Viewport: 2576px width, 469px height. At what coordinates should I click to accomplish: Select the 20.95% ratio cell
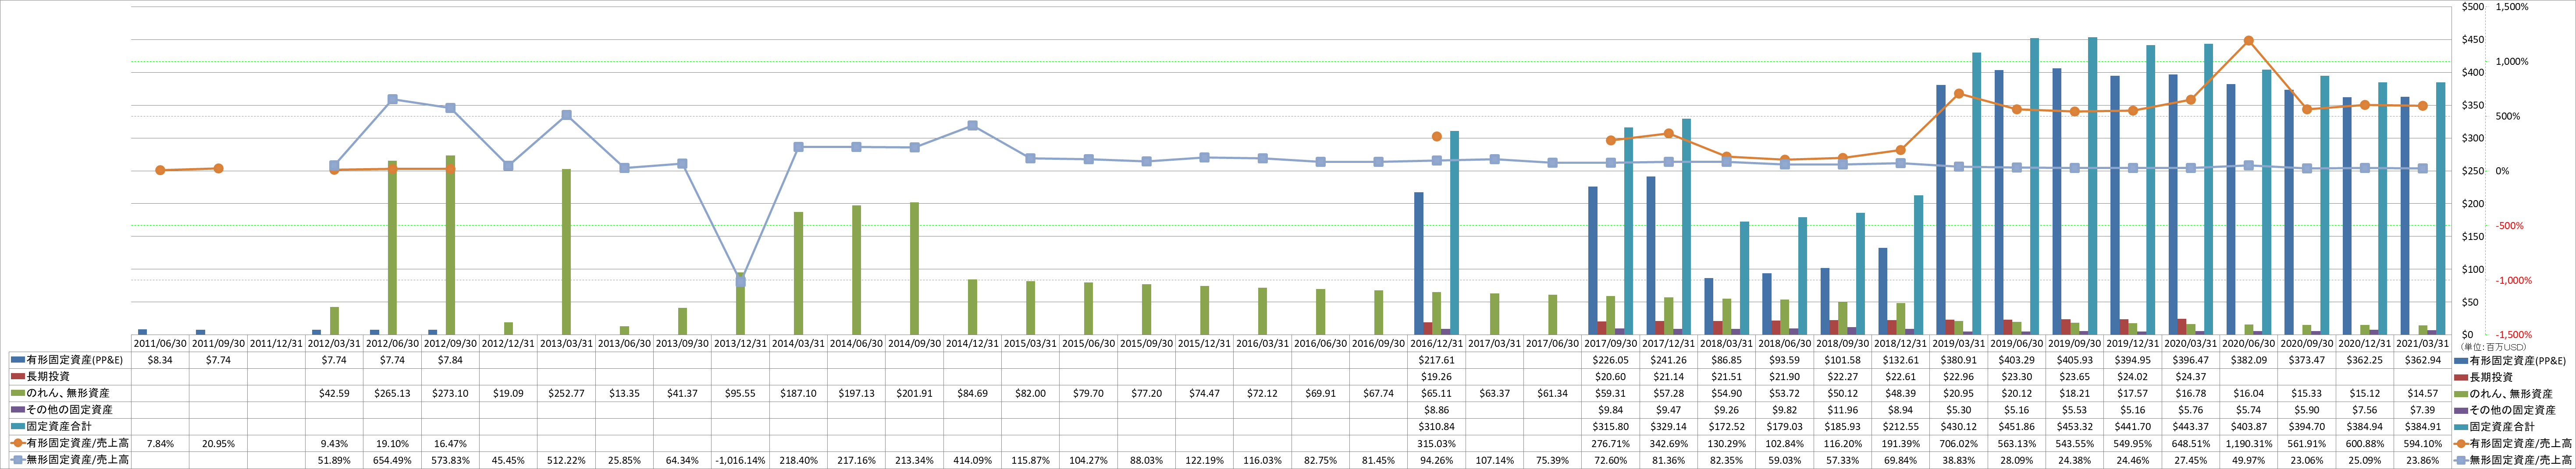[218, 443]
